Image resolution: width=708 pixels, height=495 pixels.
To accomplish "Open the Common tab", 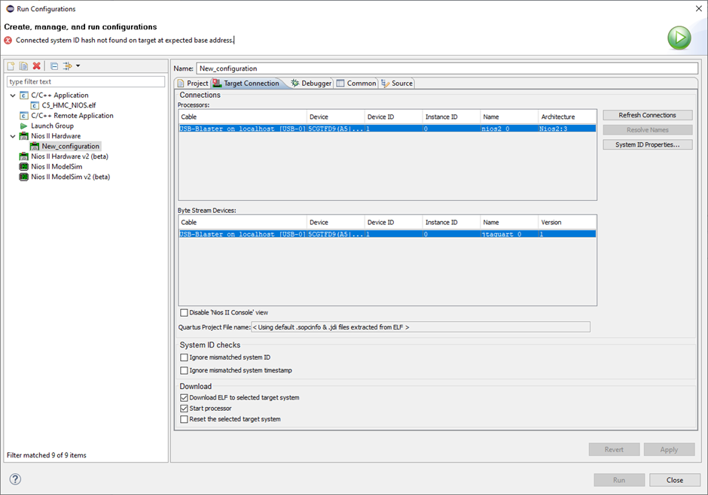I will [x=356, y=84].
